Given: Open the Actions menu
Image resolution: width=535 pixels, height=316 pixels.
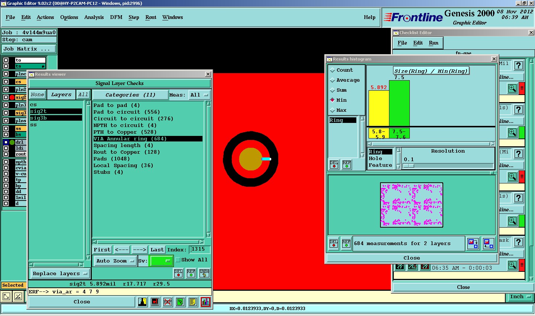Looking at the screenshot, I should [x=45, y=17].
